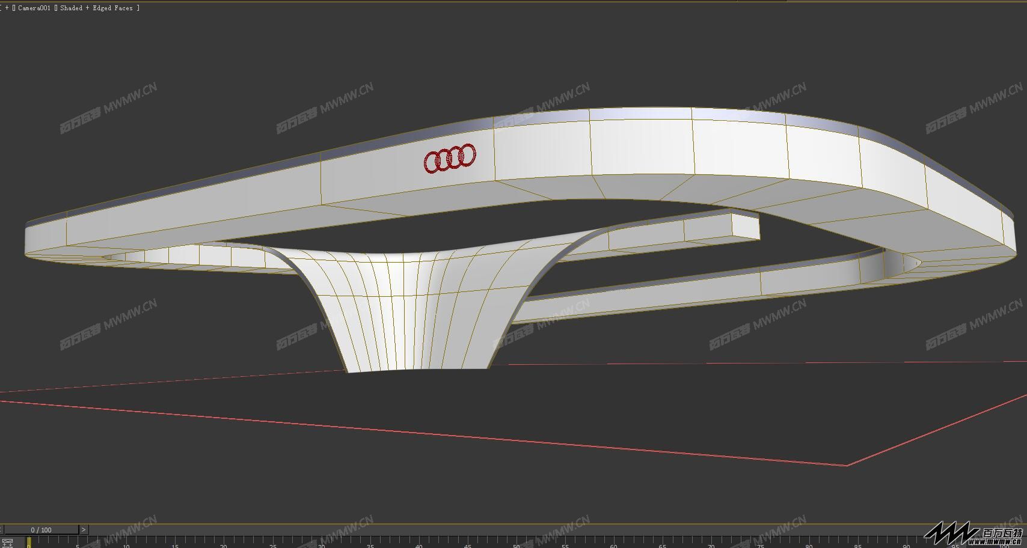Step forward with the > next frame arrow
This screenshot has height=548, width=1027.
pos(84,530)
